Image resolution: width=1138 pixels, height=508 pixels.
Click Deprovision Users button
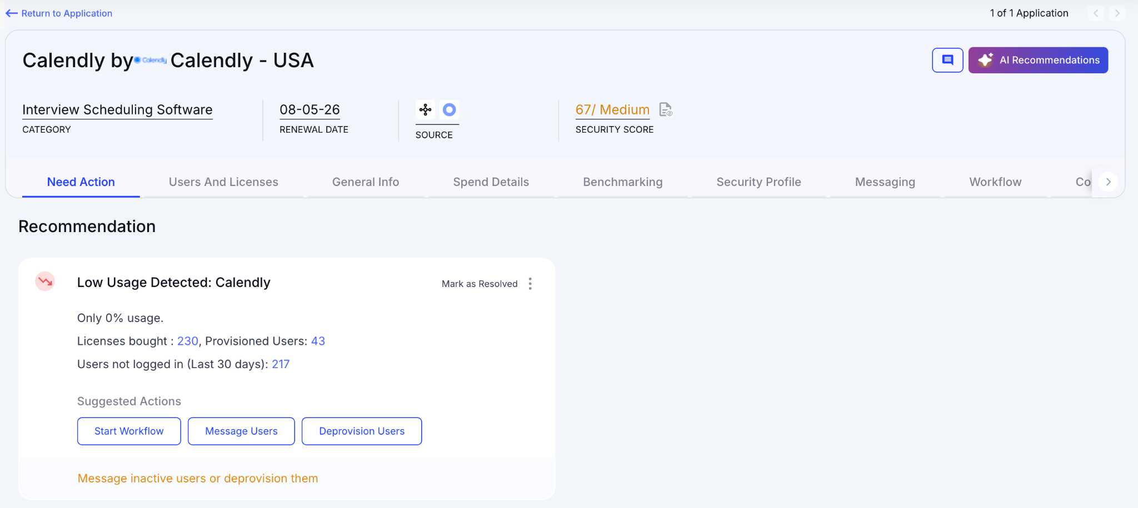click(362, 431)
